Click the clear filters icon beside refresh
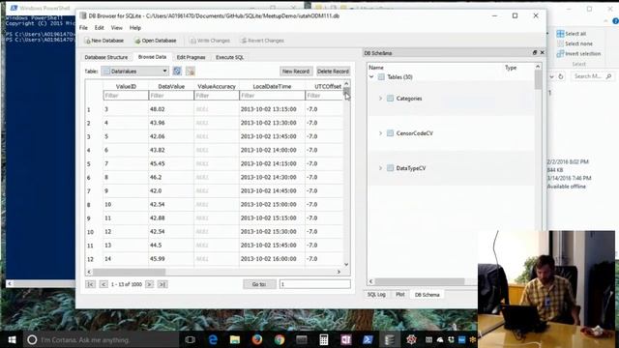Image resolution: width=619 pixels, height=348 pixels. [x=191, y=71]
